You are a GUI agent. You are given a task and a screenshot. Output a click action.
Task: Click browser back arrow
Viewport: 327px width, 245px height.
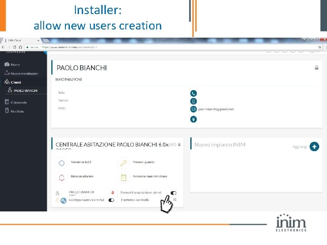click(3, 47)
